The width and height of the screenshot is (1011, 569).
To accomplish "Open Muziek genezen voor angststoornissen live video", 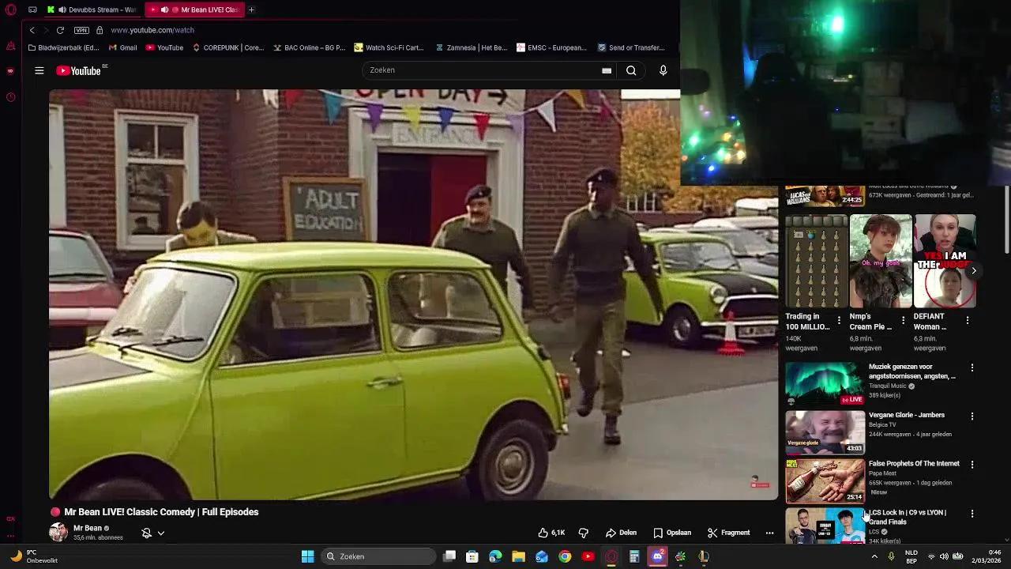I will [x=825, y=383].
